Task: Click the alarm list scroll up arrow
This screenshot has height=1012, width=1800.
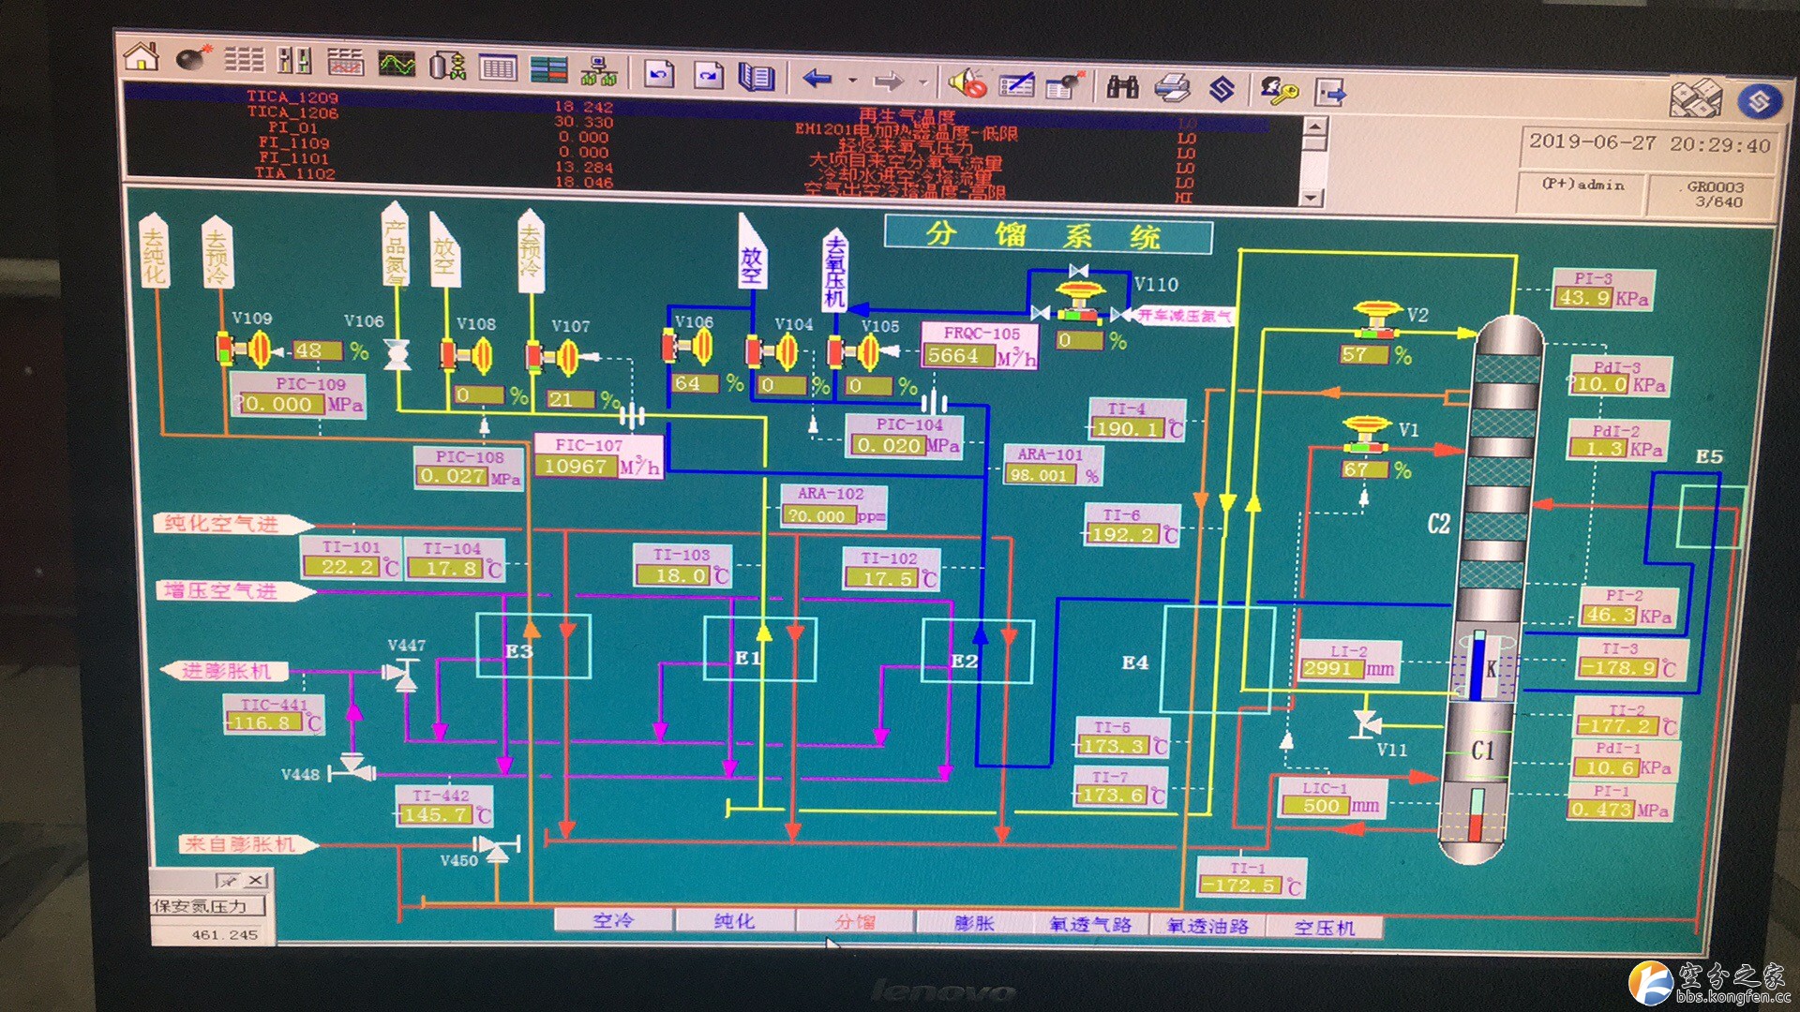Action: coord(1315,126)
